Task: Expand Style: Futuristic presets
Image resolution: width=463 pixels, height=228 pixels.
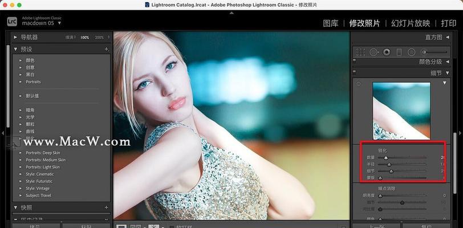Action: [21, 181]
